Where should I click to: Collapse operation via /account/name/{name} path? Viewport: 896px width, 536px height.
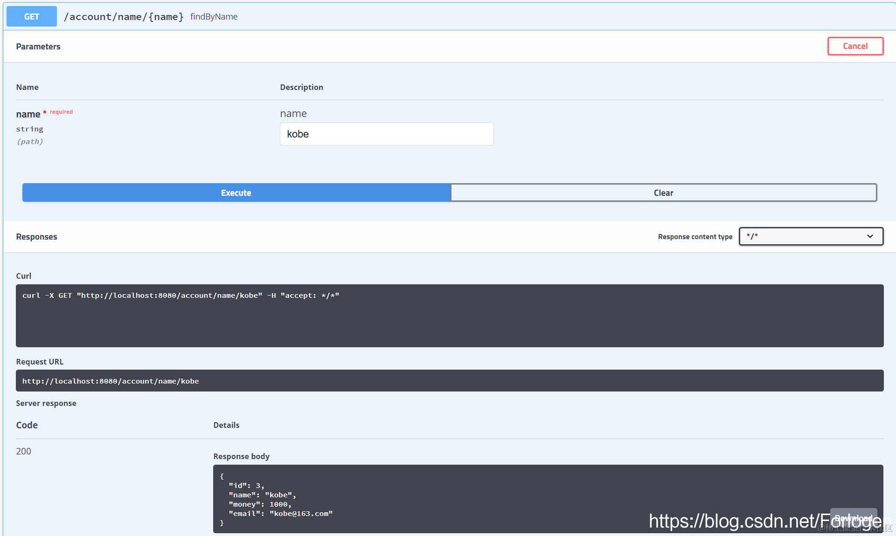click(x=124, y=17)
